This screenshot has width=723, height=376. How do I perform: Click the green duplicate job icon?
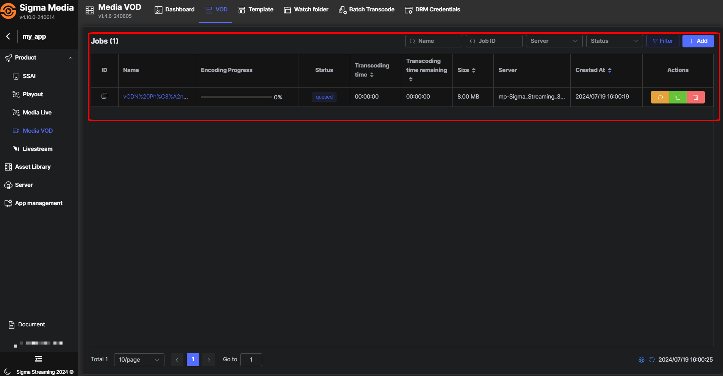[678, 97]
